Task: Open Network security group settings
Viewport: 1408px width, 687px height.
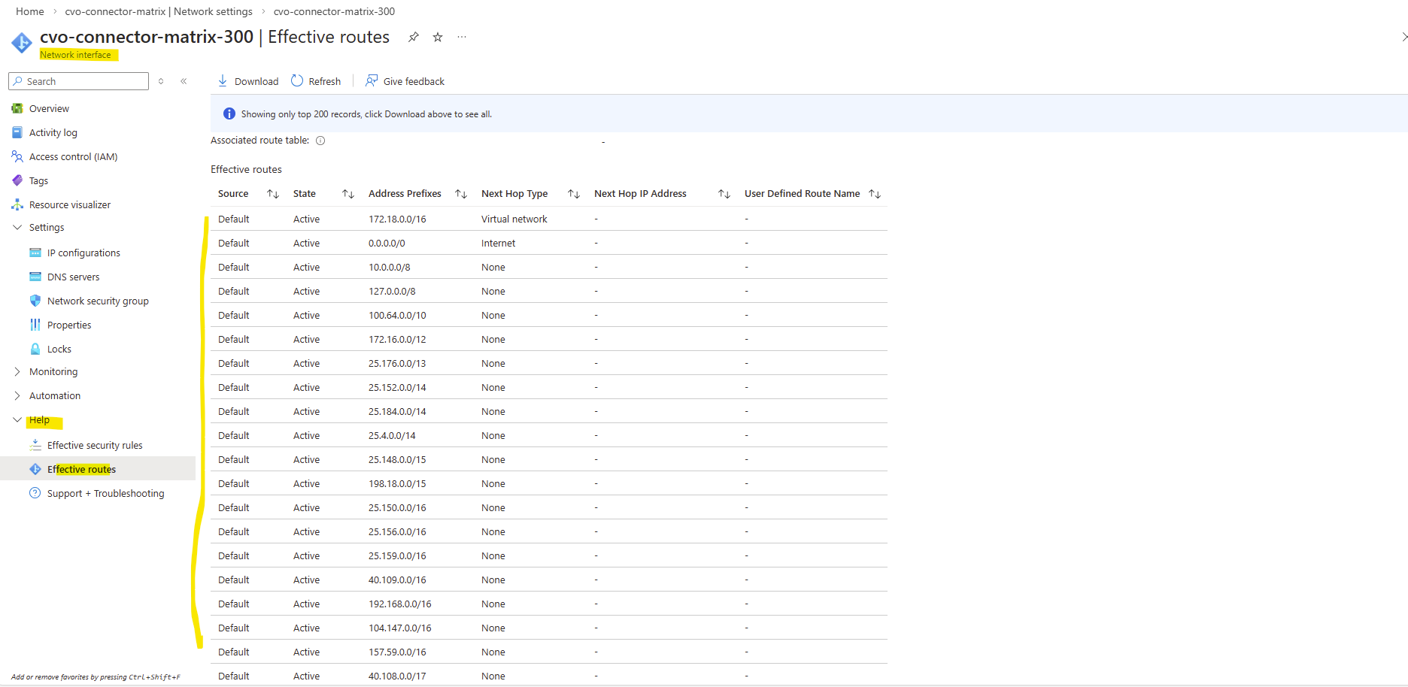Action: pyautogui.click(x=98, y=301)
